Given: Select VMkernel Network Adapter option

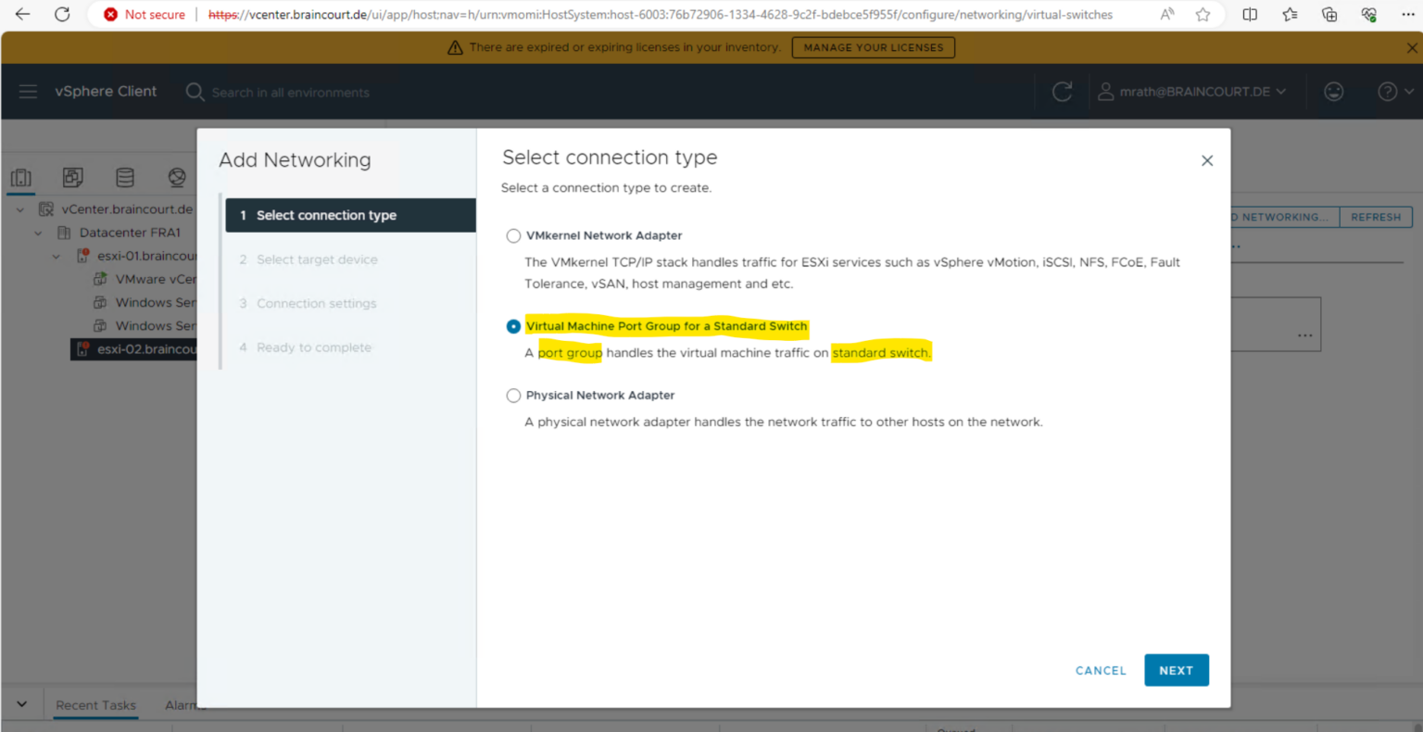Looking at the screenshot, I should (513, 236).
